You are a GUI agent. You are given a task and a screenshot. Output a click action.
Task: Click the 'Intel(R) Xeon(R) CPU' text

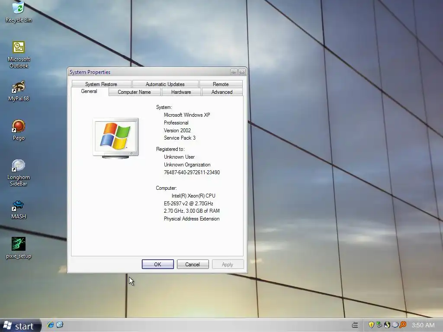[x=193, y=196]
